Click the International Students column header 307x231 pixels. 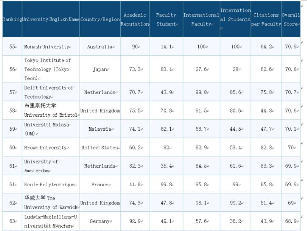click(x=235, y=19)
